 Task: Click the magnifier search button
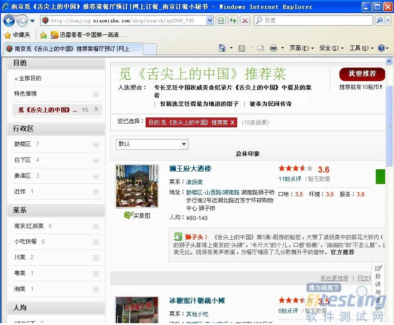(380, 21)
